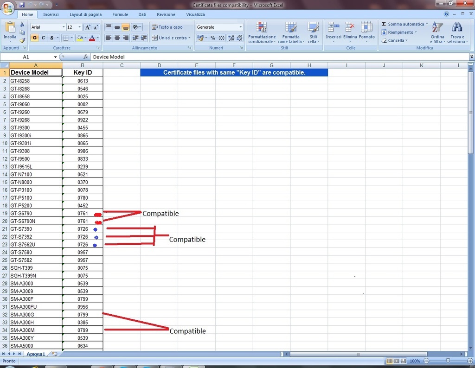The image size is (475, 368).
Task: Click the Cut scissors icon
Action: click(22, 24)
